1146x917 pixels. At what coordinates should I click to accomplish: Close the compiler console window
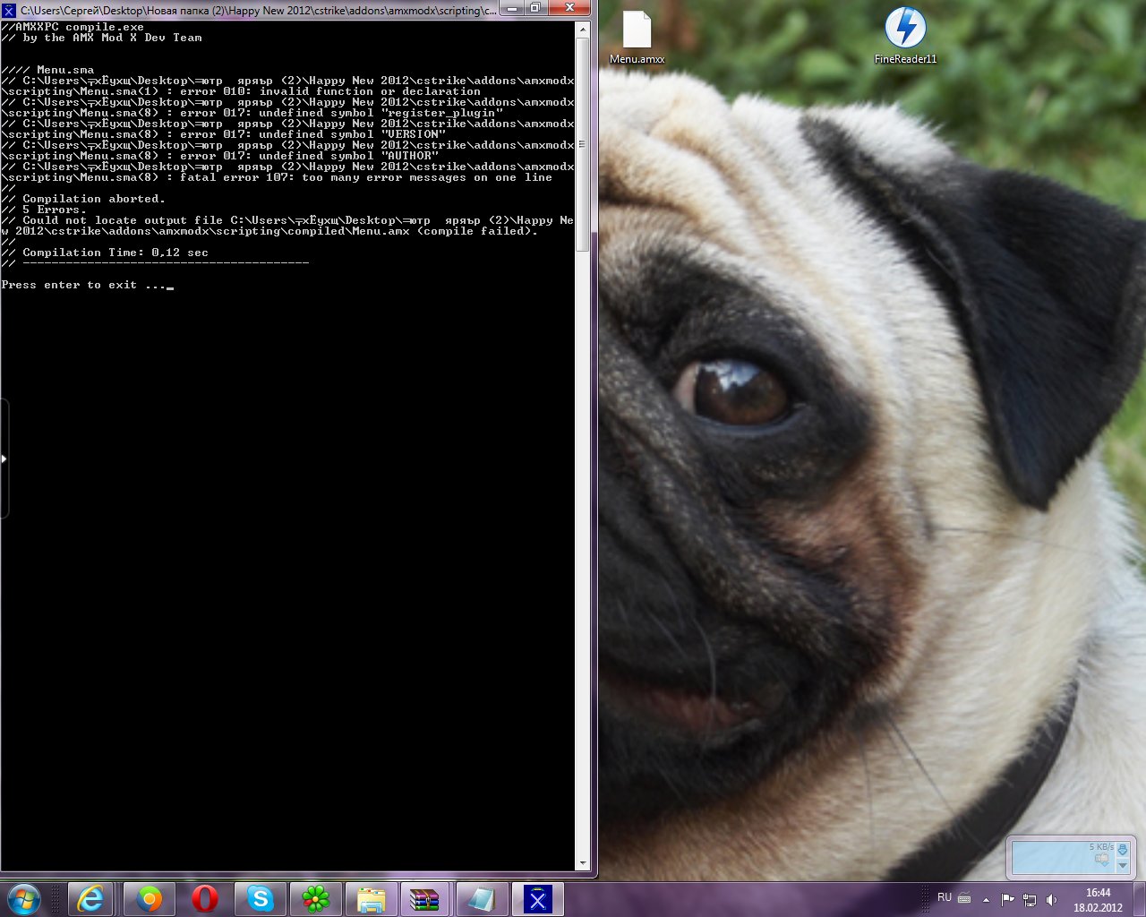tap(569, 9)
